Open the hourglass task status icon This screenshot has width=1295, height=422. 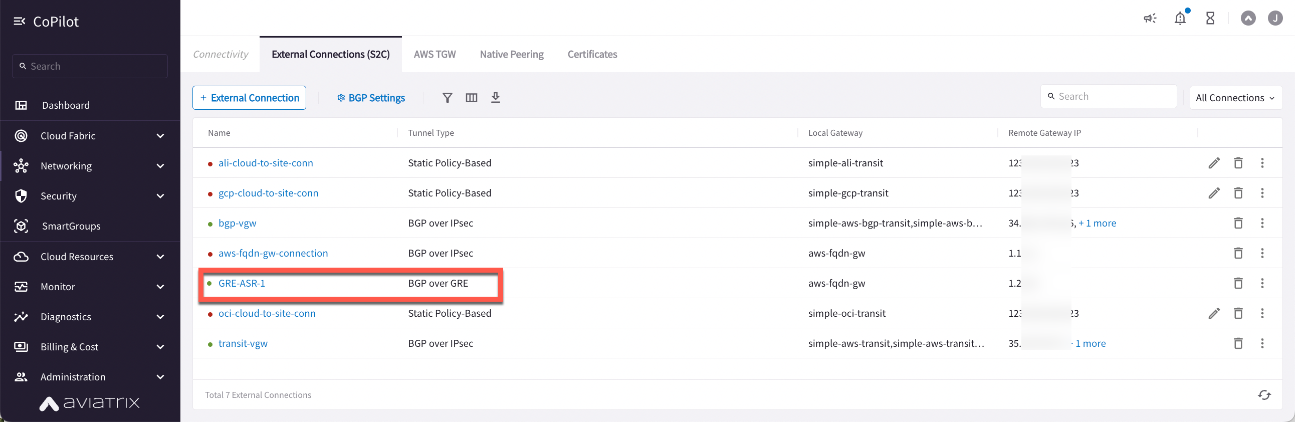click(1210, 19)
